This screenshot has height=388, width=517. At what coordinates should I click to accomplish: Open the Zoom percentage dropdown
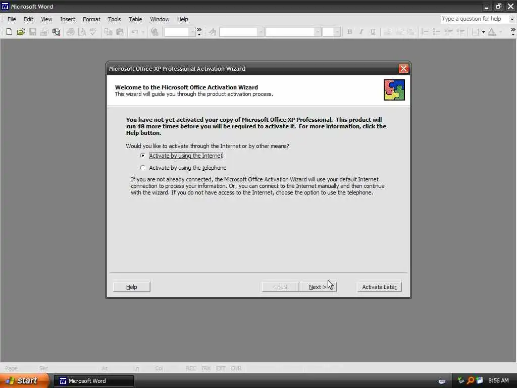tap(192, 32)
